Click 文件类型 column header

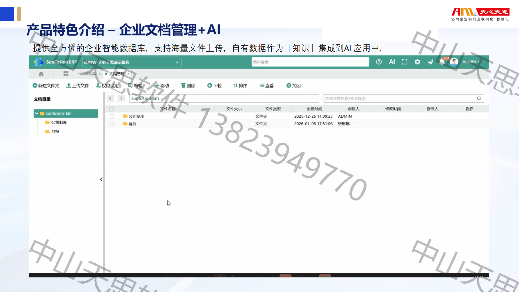click(x=273, y=109)
